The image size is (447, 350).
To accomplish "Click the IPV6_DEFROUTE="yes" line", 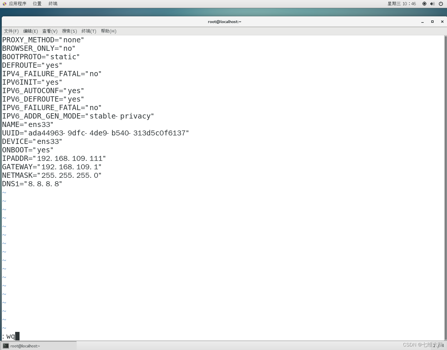I will coord(43,99).
